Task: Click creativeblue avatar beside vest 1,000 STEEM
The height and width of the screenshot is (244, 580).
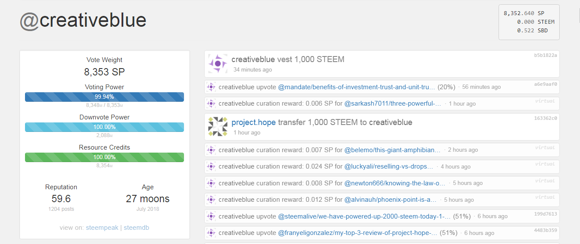Action: [218, 63]
